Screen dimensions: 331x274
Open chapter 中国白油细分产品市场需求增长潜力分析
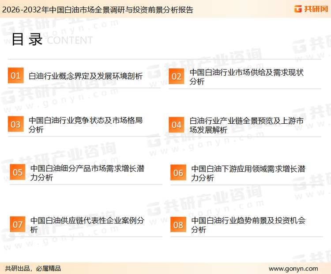click(87, 173)
